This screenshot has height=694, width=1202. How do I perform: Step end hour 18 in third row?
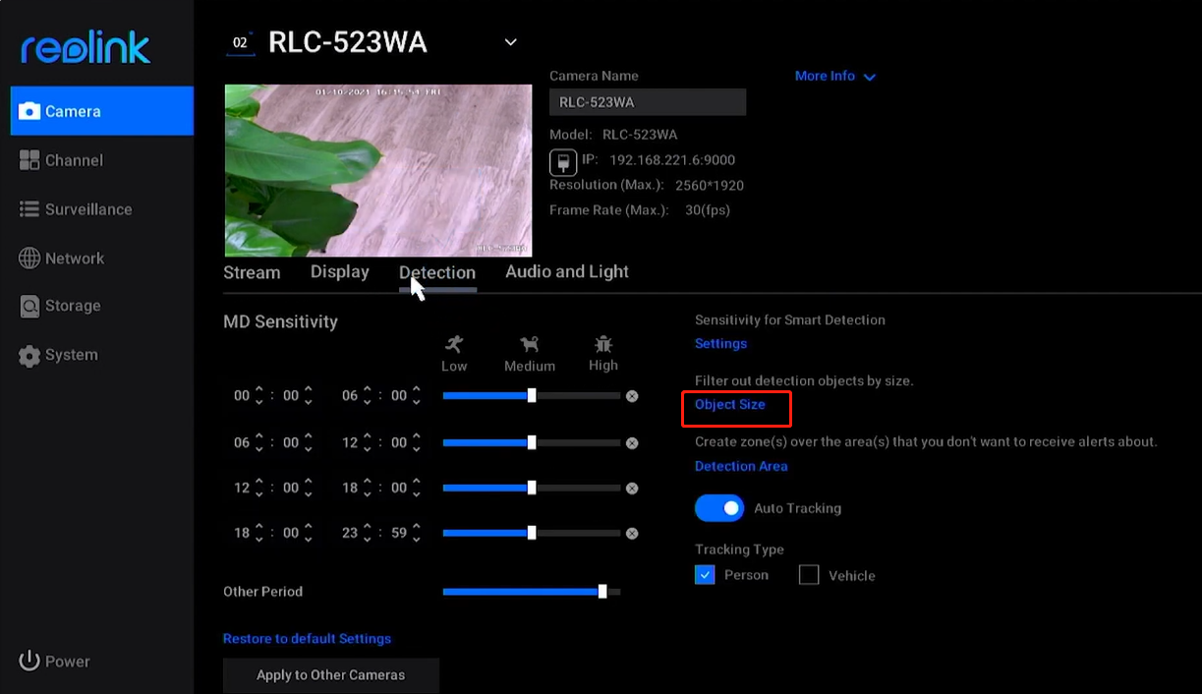[368, 489]
